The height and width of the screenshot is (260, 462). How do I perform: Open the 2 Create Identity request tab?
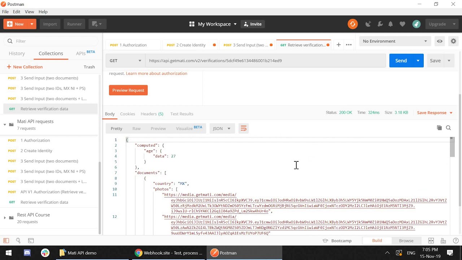[x=190, y=45]
